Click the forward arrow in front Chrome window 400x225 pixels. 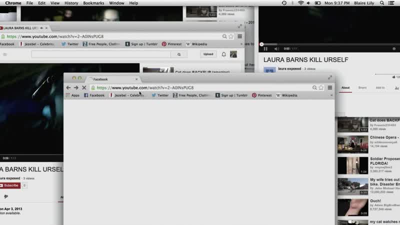76,87
